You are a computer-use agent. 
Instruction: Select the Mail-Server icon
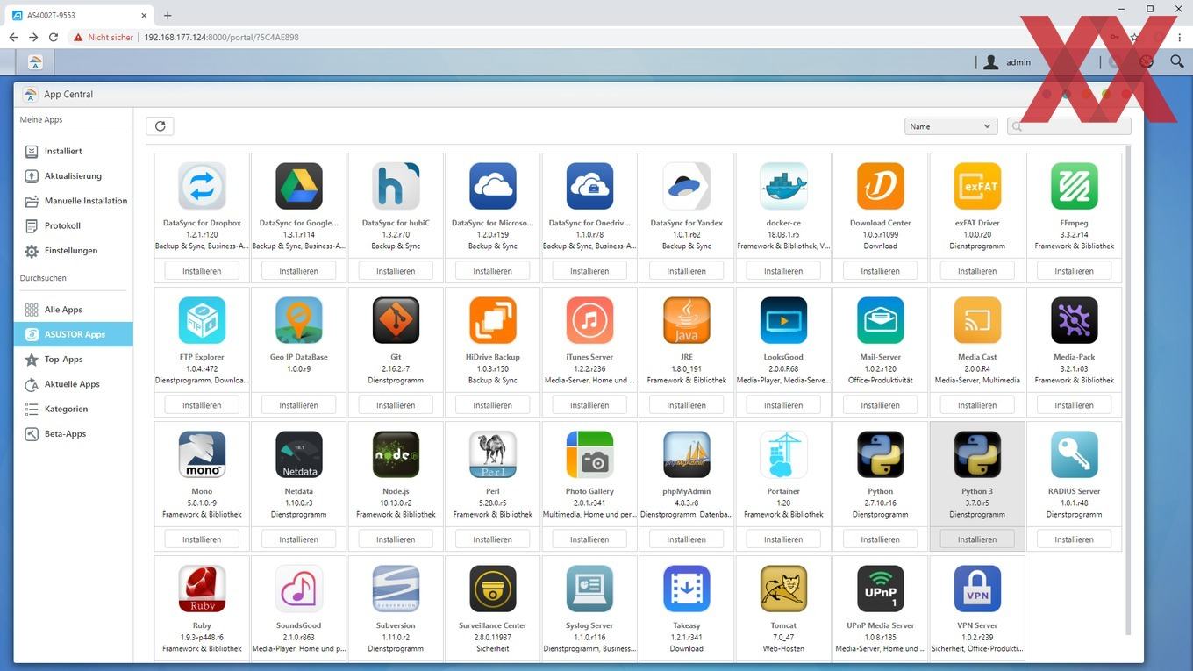(x=880, y=320)
